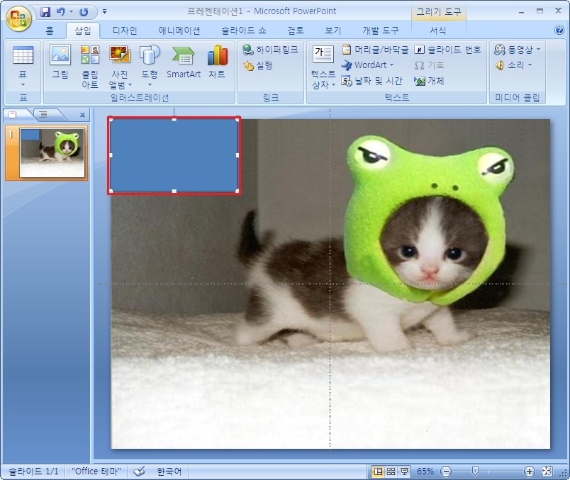Screen dimensions: 570x480
Task: Open the 애니메이션 tab
Action: 179,30
